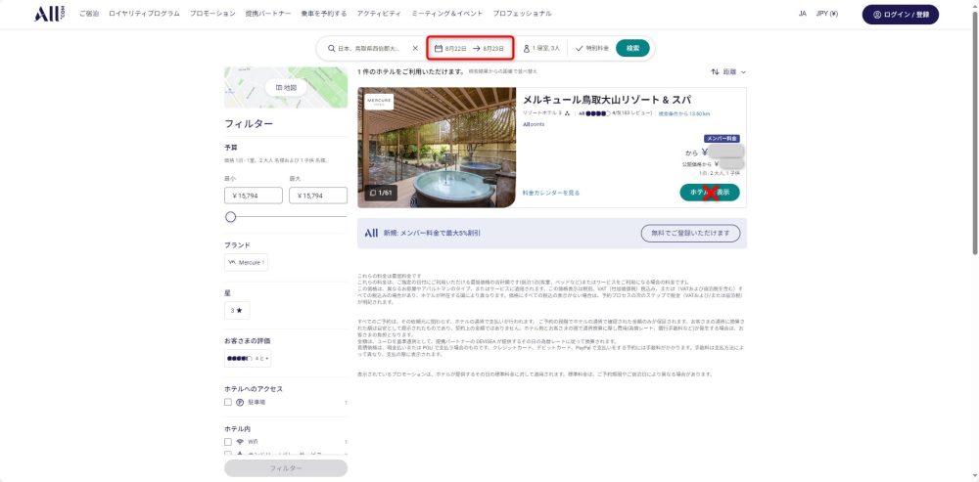Open the 地図 map view button
This screenshot has height=482, width=979.
(x=286, y=88)
